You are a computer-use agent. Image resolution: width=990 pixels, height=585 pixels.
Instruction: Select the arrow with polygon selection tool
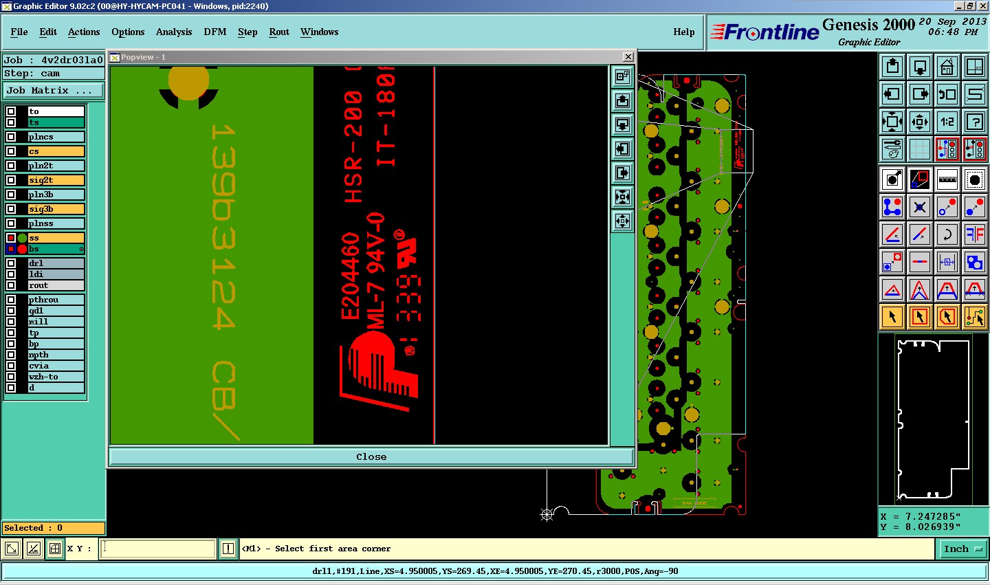click(x=947, y=317)
